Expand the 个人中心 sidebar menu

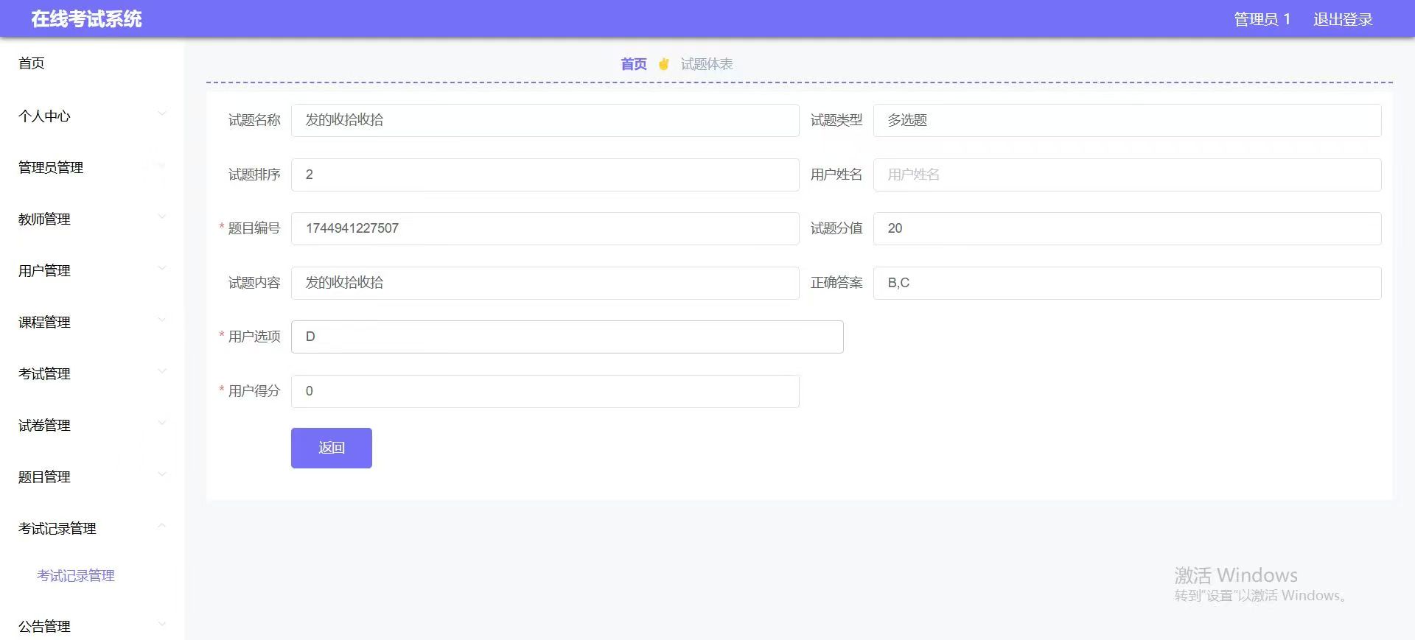pos(92,116)
